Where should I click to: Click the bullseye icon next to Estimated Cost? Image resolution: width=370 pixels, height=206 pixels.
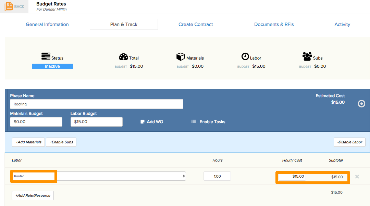(x=361, y=103)
